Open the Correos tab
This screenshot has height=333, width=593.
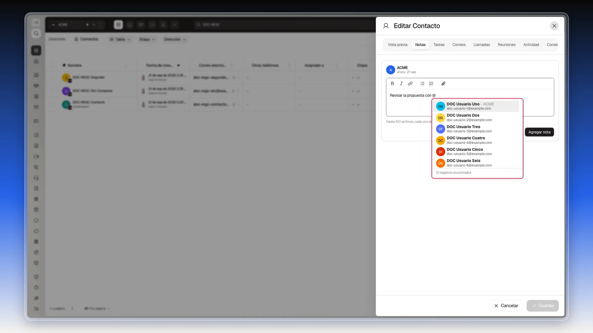point(459,45)
